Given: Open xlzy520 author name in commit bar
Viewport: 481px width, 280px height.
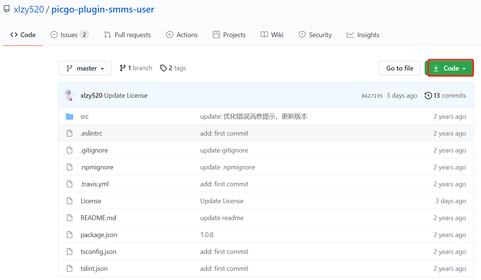Looking at the screenshot, I should [x=91, y=96].
